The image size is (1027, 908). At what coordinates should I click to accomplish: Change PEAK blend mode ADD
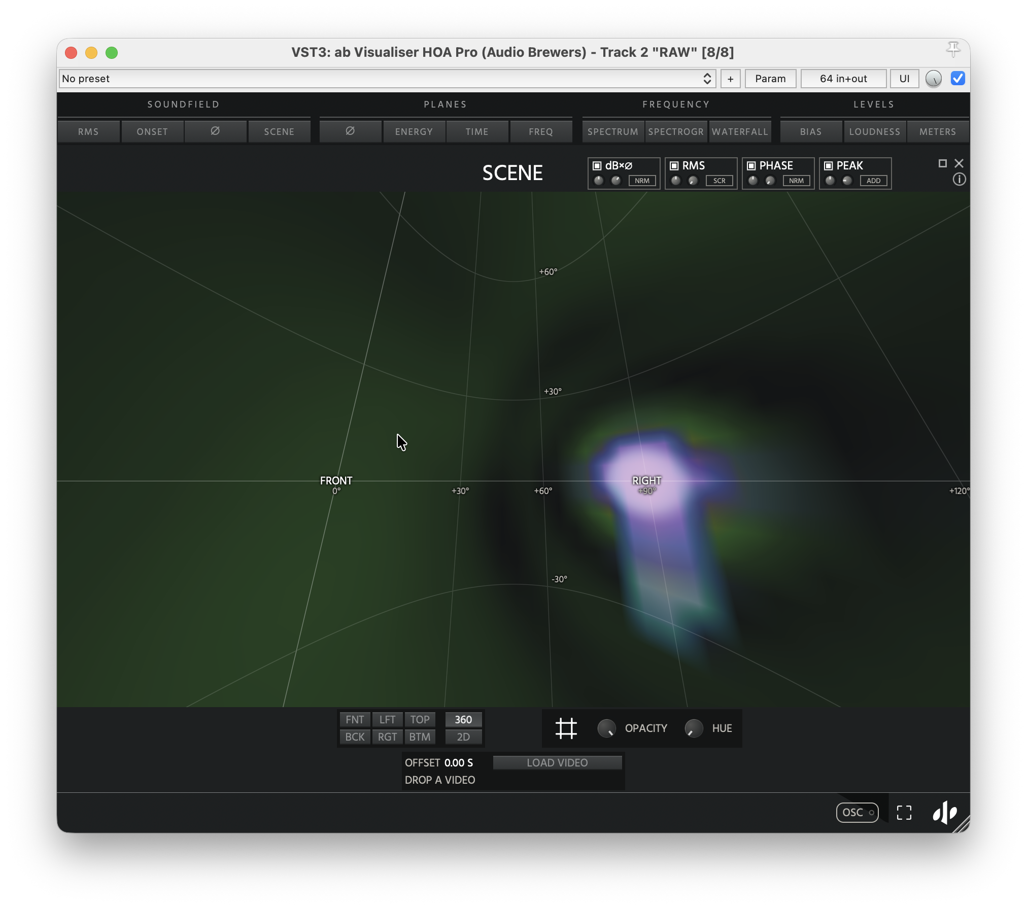pos(873,181)
